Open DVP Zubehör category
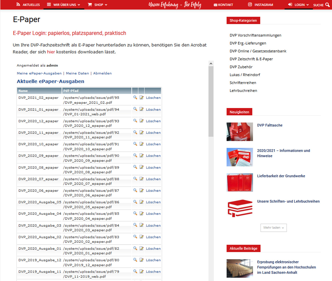The height and width of the screenshot is (281, 332). click(x=241, y=67)
